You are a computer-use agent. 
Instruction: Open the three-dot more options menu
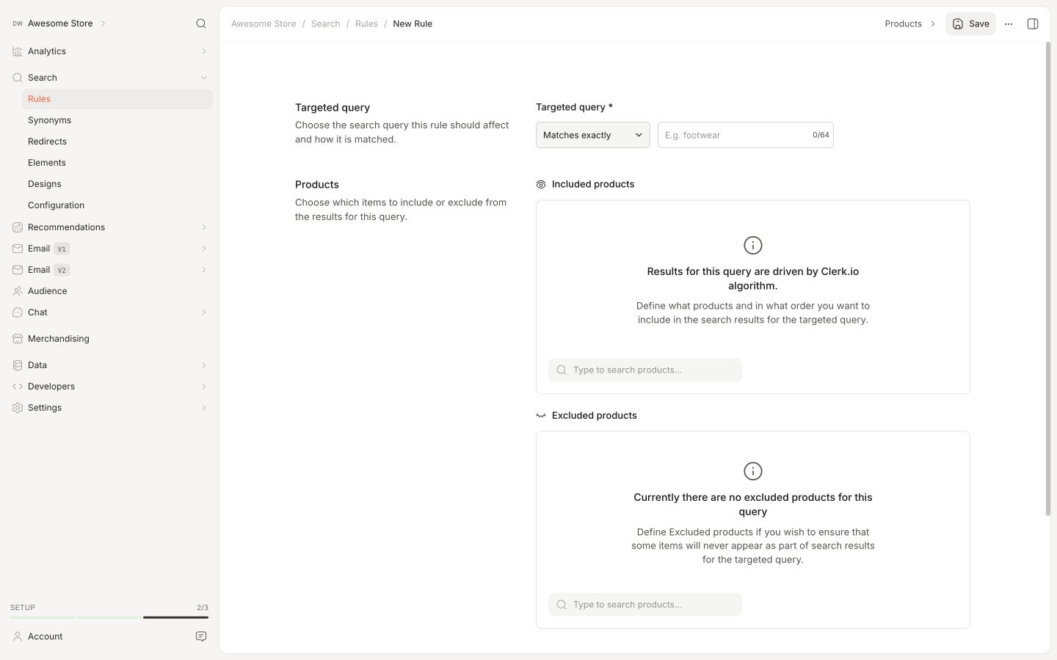click(1009, 23)
